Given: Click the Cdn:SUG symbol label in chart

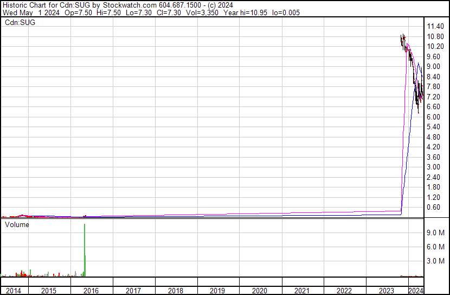Looking at the screenshot, I should (20, 22).
